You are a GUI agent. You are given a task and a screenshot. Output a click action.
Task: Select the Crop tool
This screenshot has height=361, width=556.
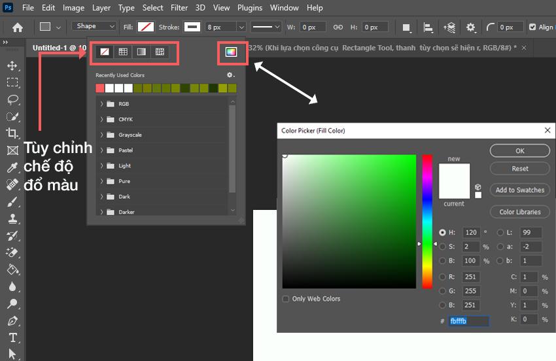[x=12, y=133]
